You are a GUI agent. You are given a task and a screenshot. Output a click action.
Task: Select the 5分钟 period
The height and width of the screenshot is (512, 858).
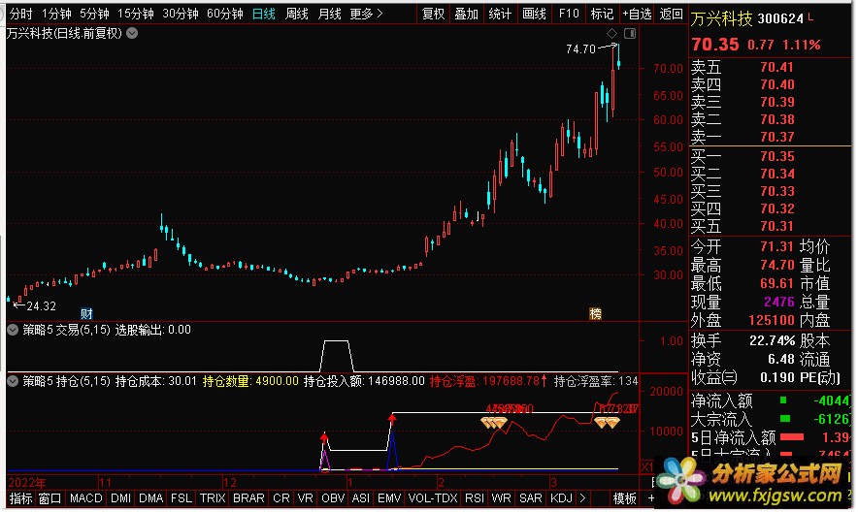point(94,14)
